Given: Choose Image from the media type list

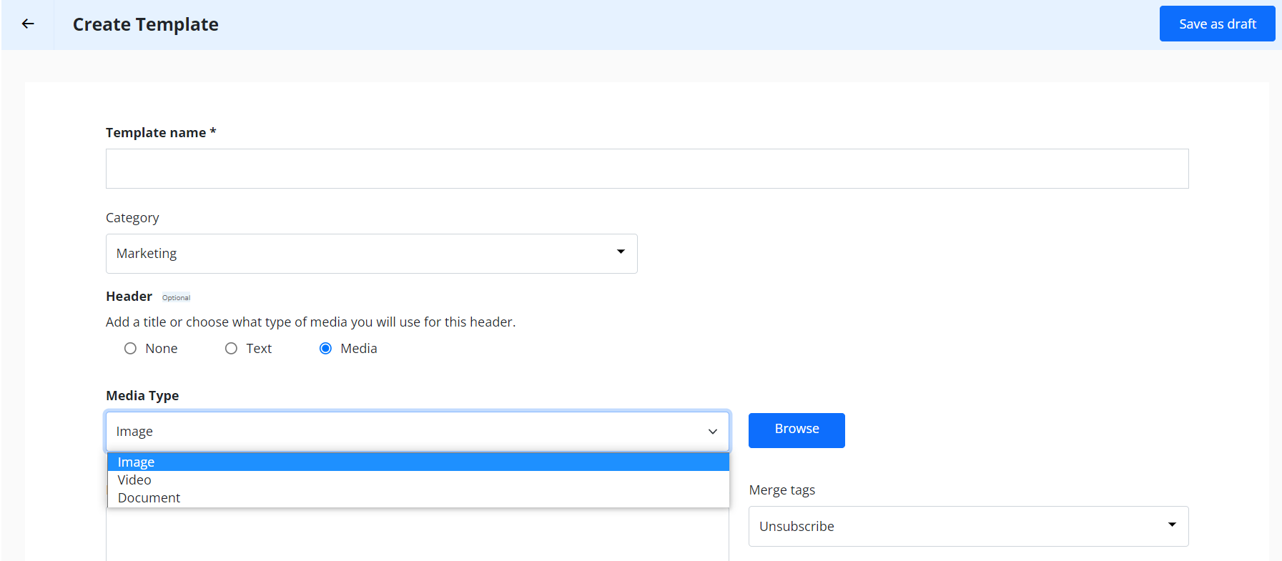Looking at the screenshot, I should pyautogui.click(x=418, y=462).
